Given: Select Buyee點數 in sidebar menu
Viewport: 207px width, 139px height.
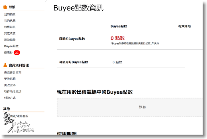Looking at the screenshot, I should 11,46.
